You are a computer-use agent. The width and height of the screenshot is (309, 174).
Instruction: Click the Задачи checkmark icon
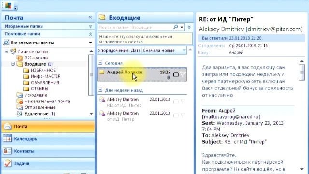[x=8, y=163]
